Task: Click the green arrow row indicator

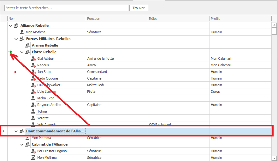Action: click(x=10, y=52)
